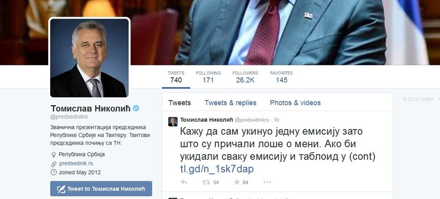Open the large profile photo
The image size is (440, 199).
coord(90,58)
